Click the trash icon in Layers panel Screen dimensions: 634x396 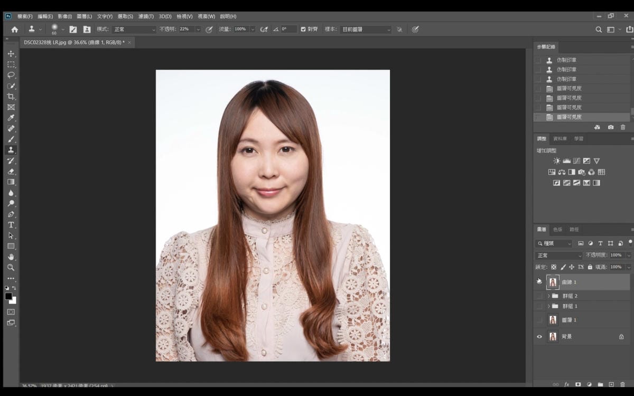[x=622, y=384]
